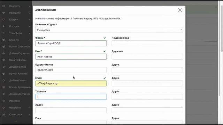This screenshot has height=125, width=223.
Task: Open Добави Фирма link
Action: pos(18,67)
